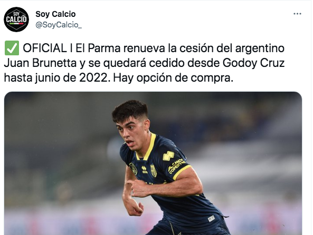Click the sleeve sponsor logo on the jersey
The height and width of the screenshot is (235, 313).
[176, 166]
